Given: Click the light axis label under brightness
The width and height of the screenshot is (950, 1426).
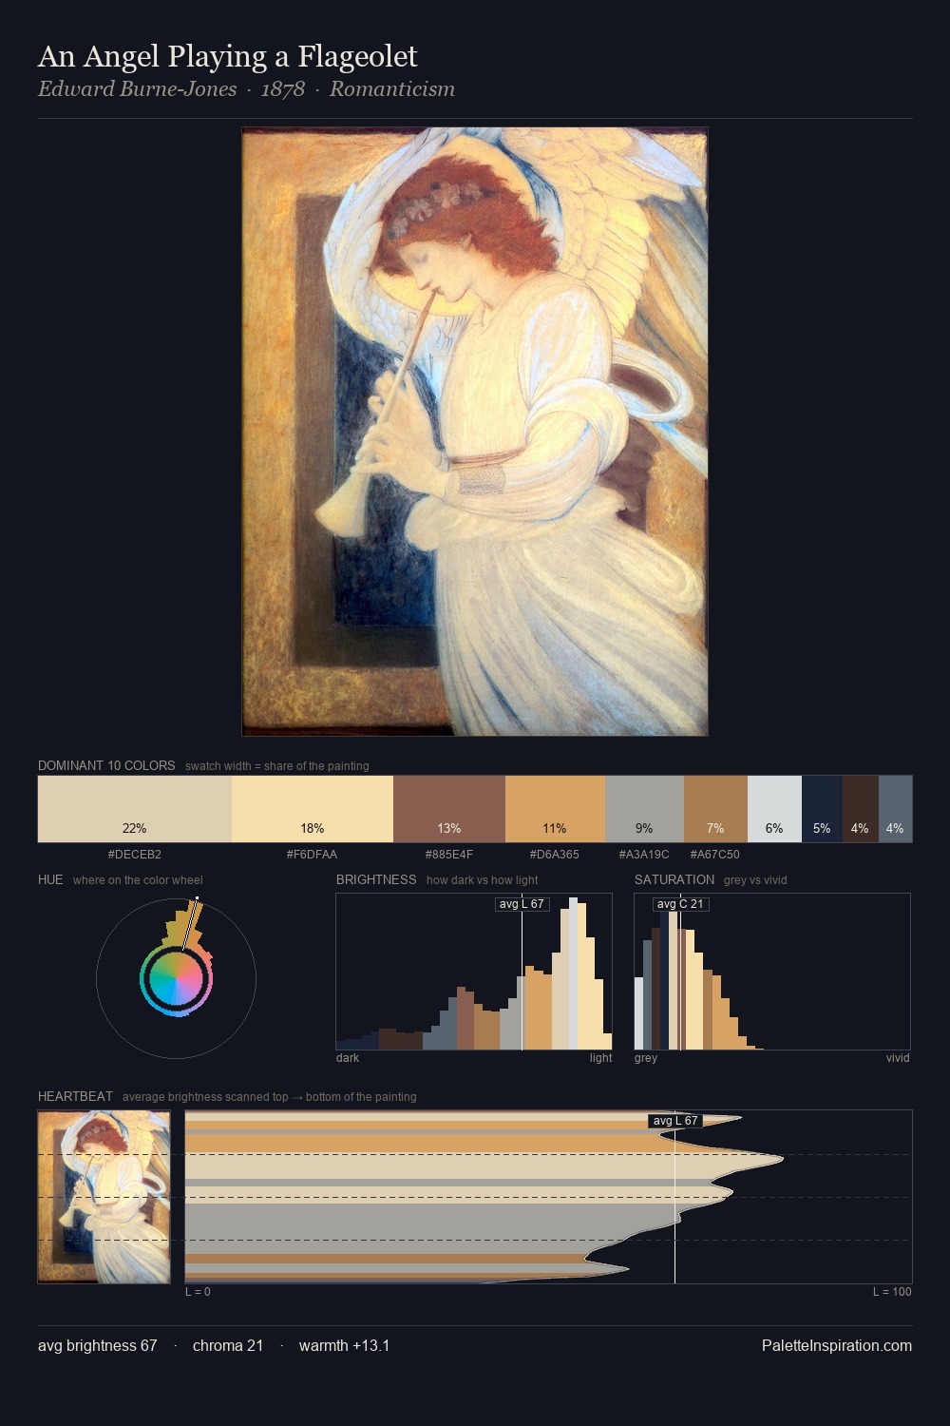Looking at the screenshot, I should tap(601, 1058).
